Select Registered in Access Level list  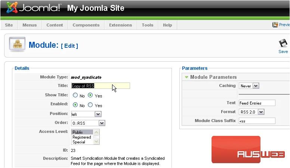tap(82, 137)
